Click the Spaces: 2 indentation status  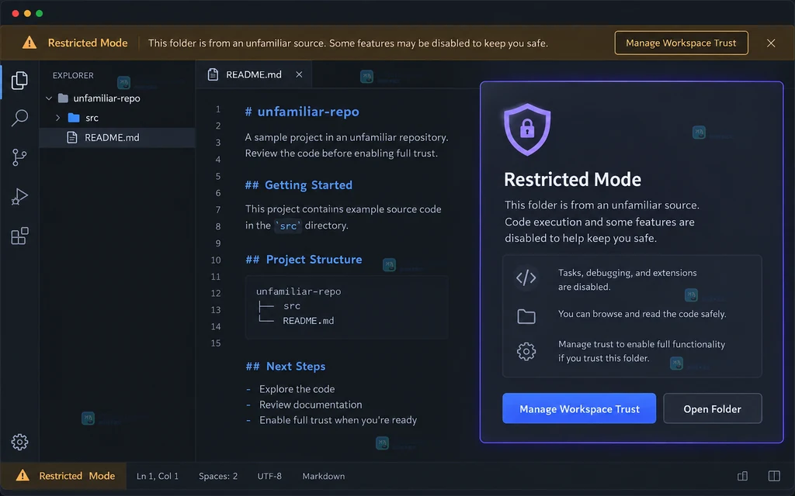[218, 476]
